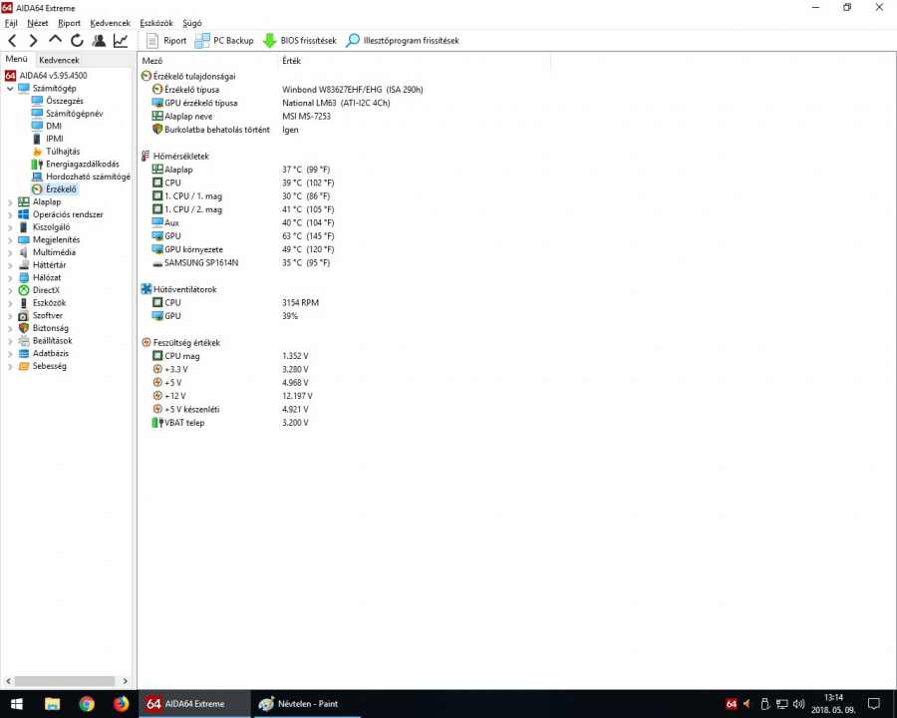Click the sidebar horizontal scrollbar left arrow
Viewport: 897px width, 718px height.
8,681
